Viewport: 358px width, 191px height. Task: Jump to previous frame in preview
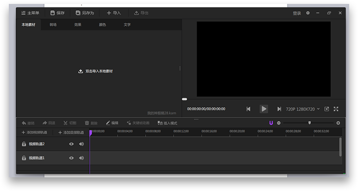pyautogui.click(x=249, y=109)
